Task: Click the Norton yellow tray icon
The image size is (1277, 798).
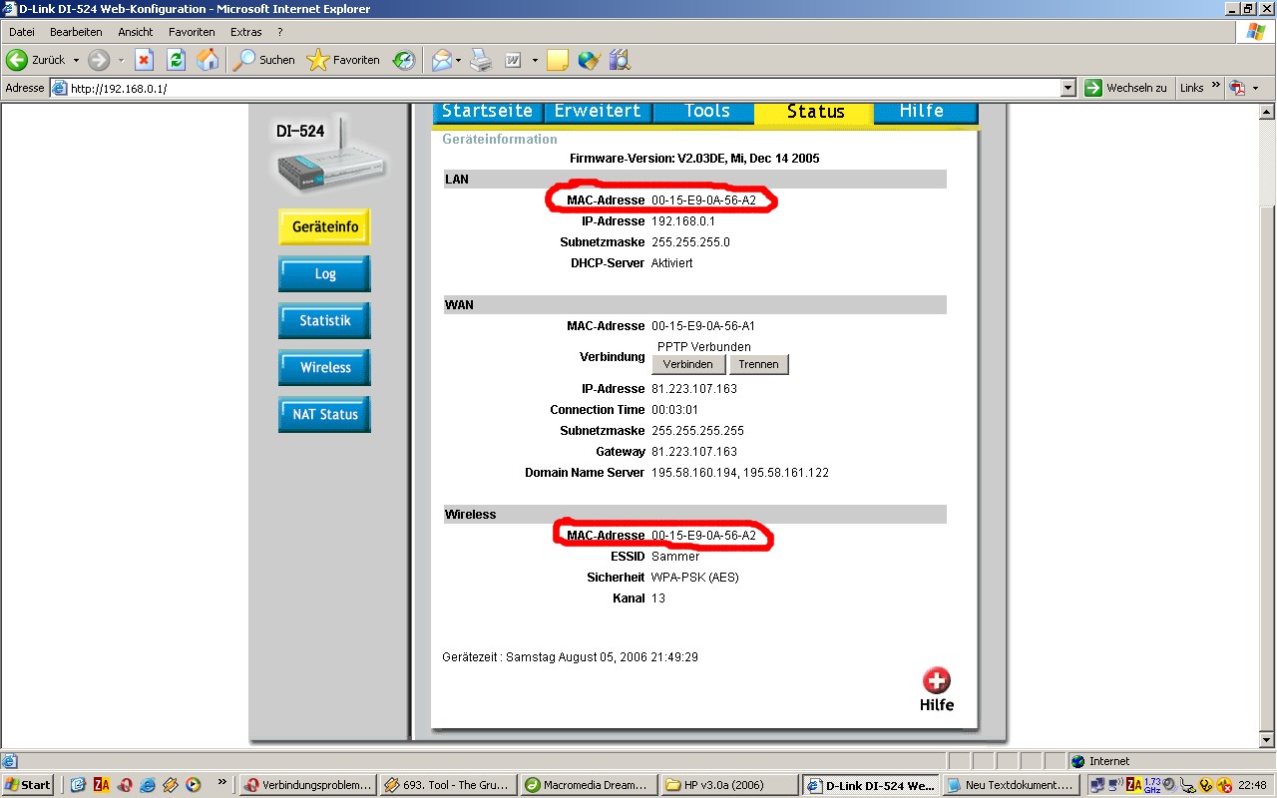Action: click(1205, 785)
